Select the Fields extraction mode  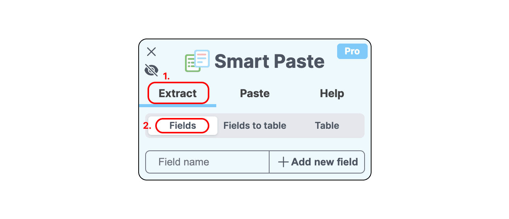[x=183, y=126]
